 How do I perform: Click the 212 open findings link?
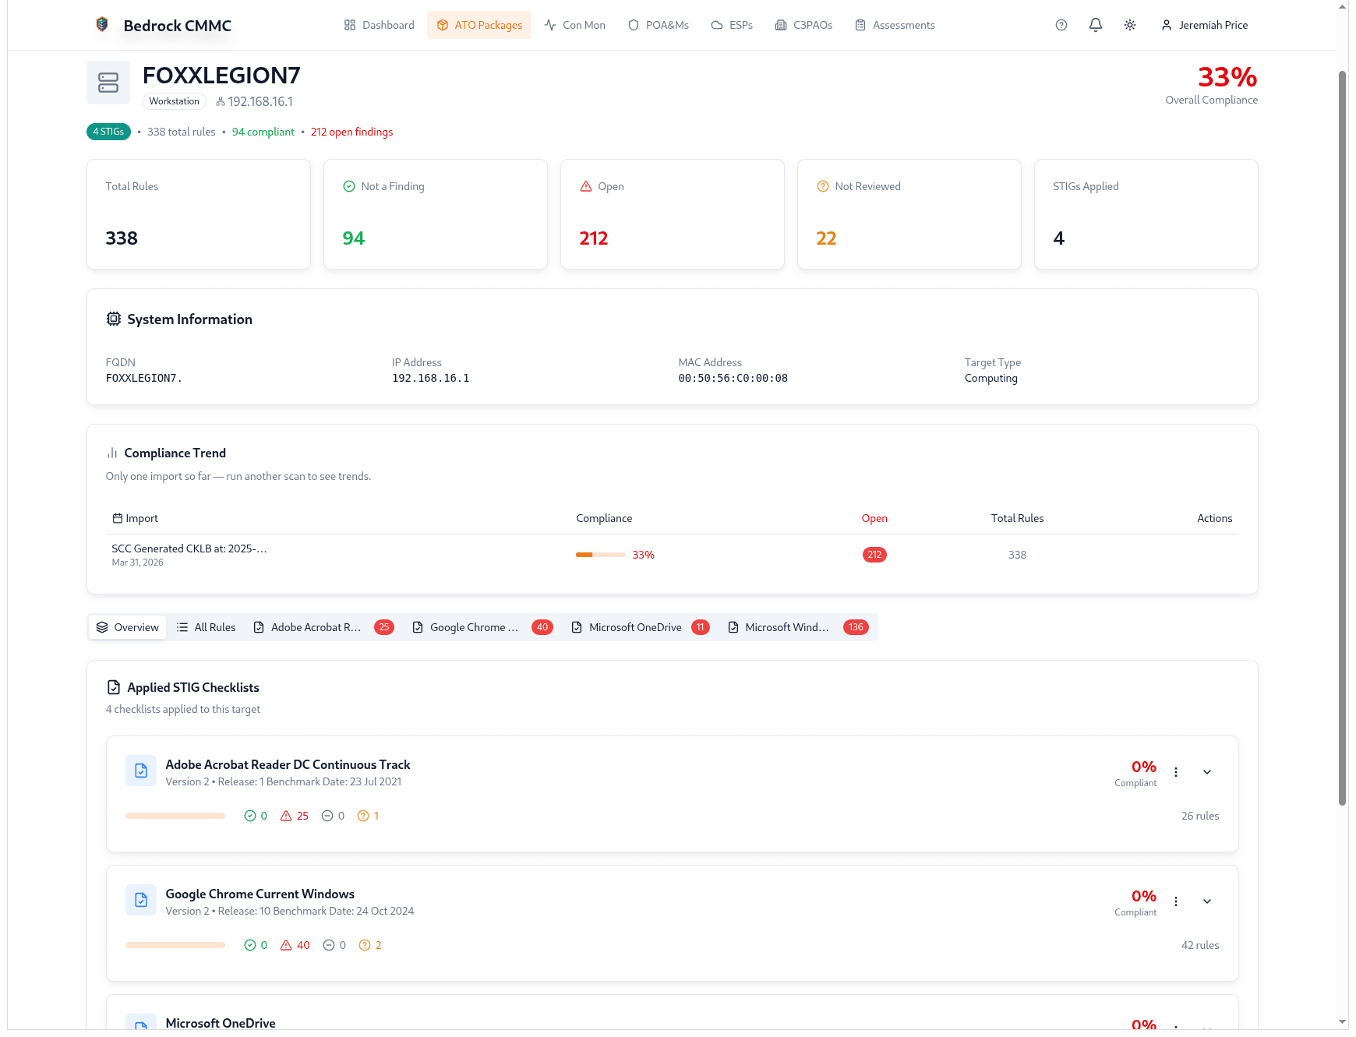pos(351,132)
